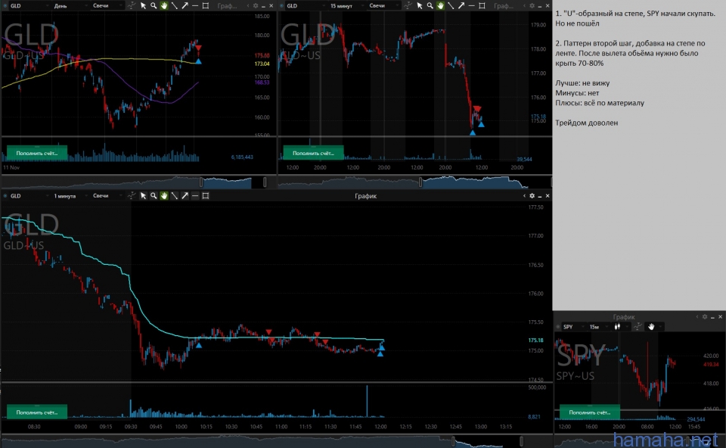Open SPY symbol dropdown
726x448 pixels.
(x=572, y=327)
